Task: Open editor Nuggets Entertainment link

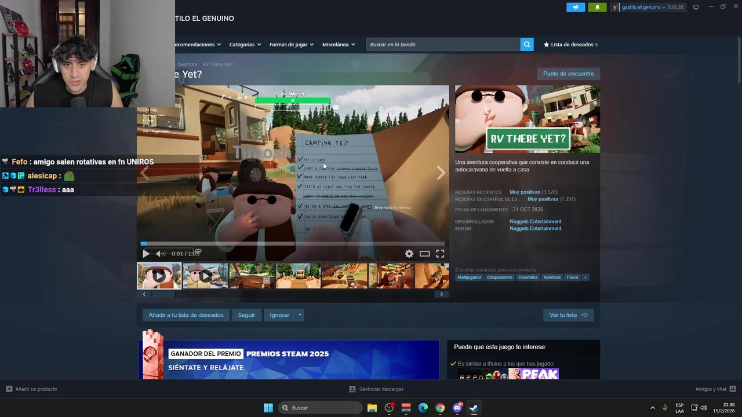Action: pos(535,229)
